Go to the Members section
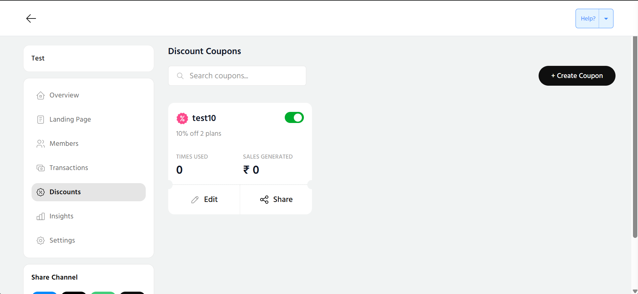 click(x=64, y=144)
